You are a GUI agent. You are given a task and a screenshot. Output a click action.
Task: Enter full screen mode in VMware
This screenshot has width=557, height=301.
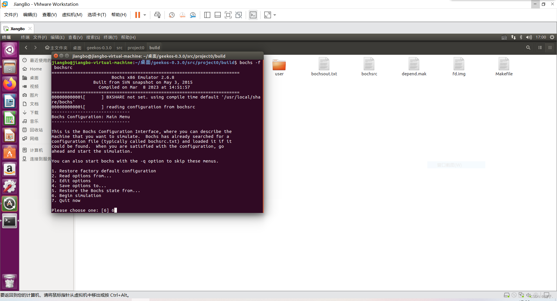pos(228,15)
